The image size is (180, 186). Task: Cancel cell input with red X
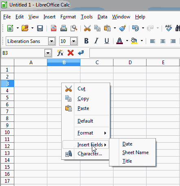point(71,53)
